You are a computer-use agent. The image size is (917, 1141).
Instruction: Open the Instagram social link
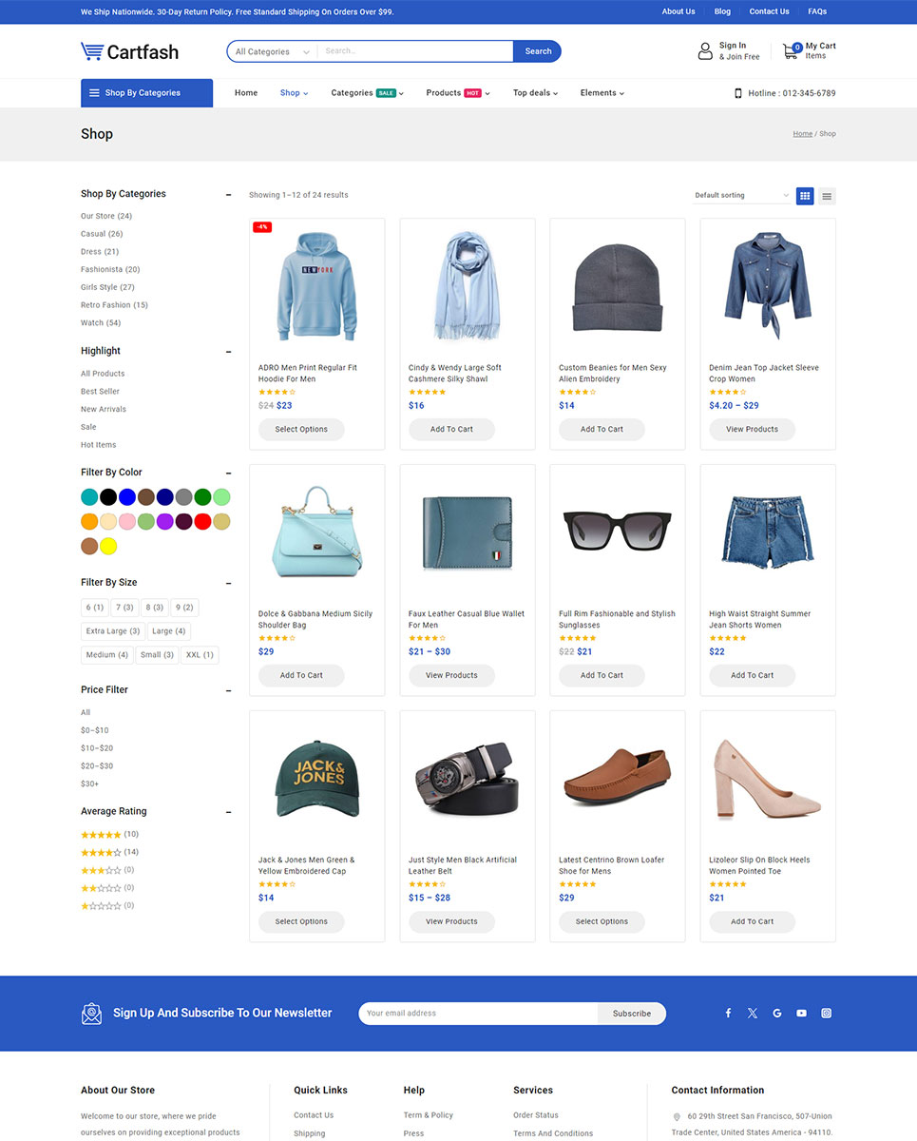coord(826,1014)
